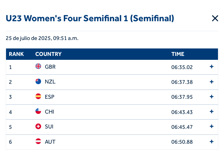Click the New Zealand flag icon
Image resolution: width=224 pixels, height=155 pixels.
coord(38,81)
